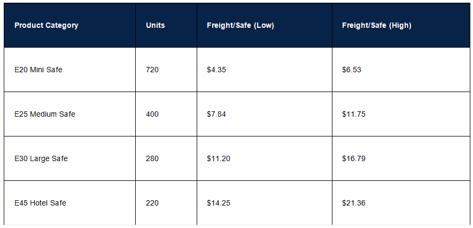473x228 pixels.
Task: Select the E45 Hotel Safe cell
Action: [x=69, y=203]
